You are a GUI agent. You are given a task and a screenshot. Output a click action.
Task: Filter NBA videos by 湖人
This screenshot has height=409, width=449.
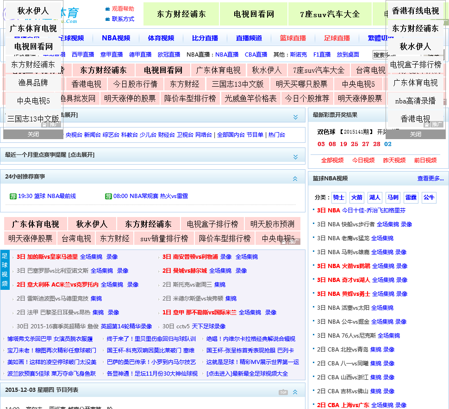click(x=375, y=198)
